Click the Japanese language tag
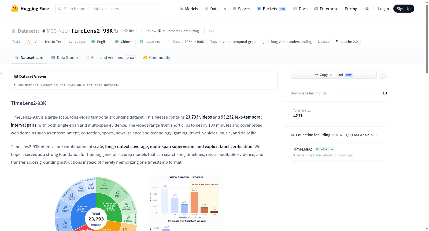 click(x=150, y=42)
